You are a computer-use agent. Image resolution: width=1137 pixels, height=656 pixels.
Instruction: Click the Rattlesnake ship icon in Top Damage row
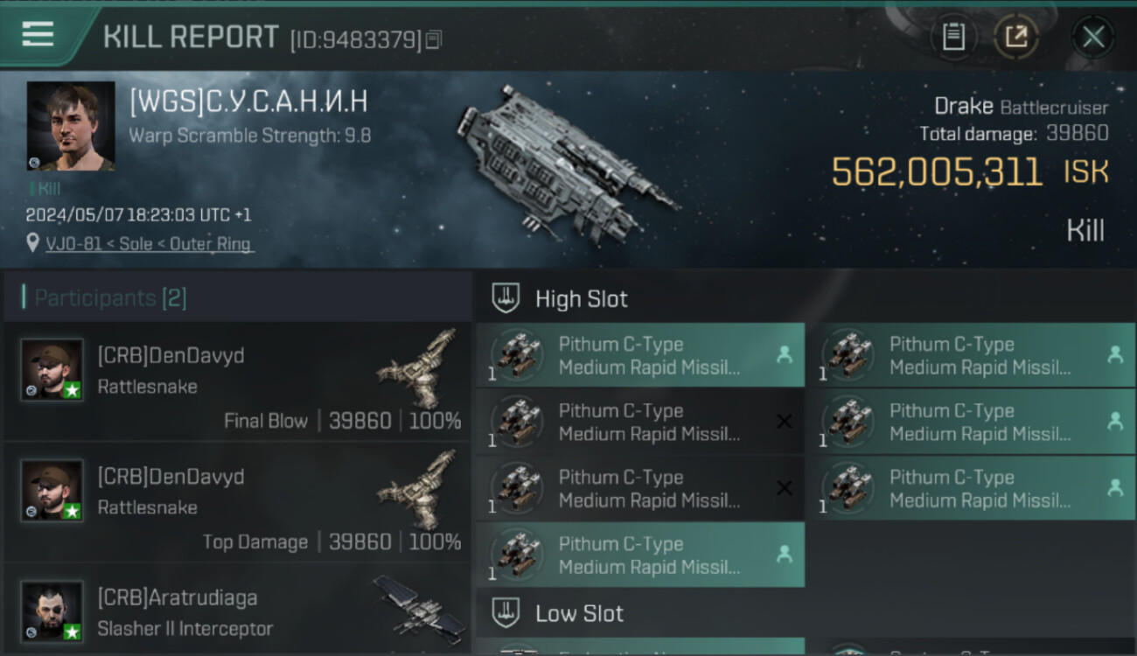418,488
